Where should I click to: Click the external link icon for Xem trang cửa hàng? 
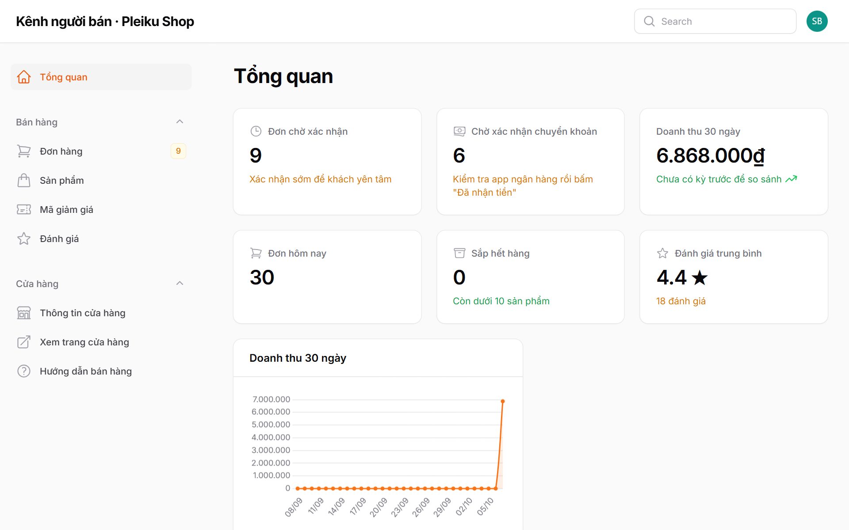[24, 342]
